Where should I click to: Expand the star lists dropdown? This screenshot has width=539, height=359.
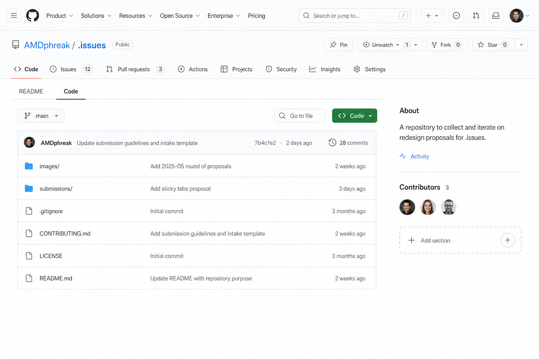pyautogui.click(x=521, y=45)
